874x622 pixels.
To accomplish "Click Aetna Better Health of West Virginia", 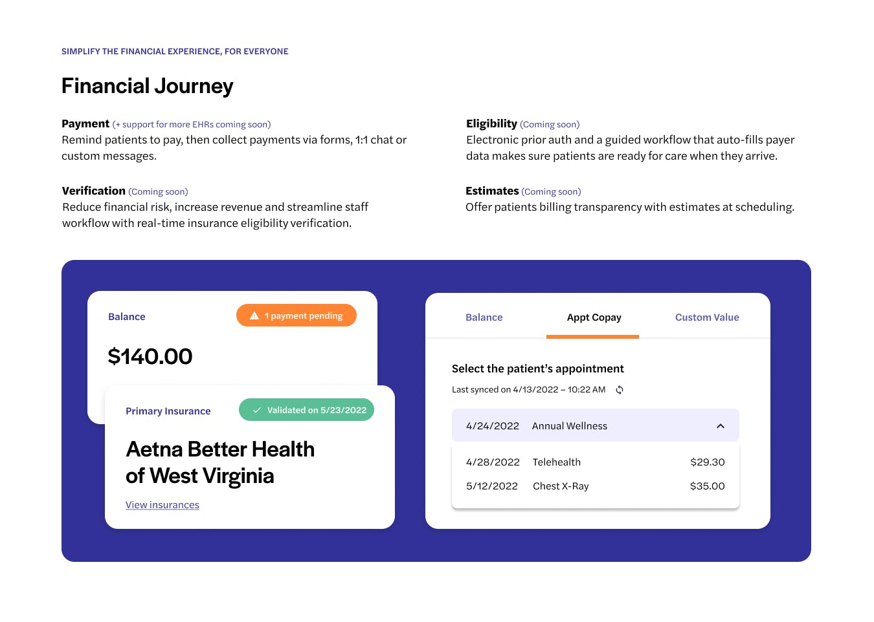I will click(x=220, y=462).
